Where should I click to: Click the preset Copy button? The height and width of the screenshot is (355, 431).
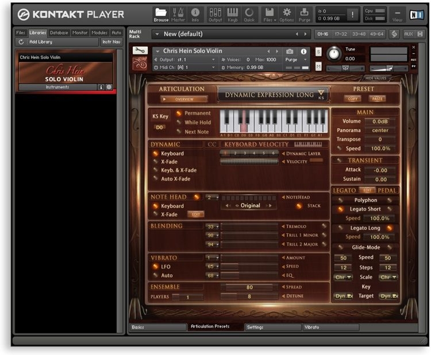[x=353, y=99]
